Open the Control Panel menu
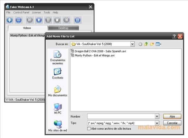This screenshot has height=138, width=188. pos(21,12)
